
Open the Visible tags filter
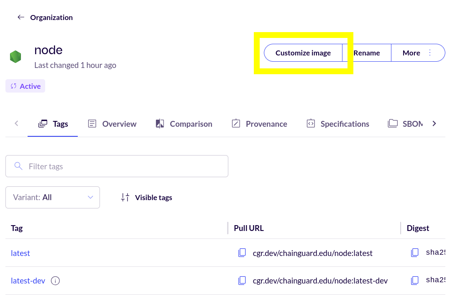click(x=146, y=197)
